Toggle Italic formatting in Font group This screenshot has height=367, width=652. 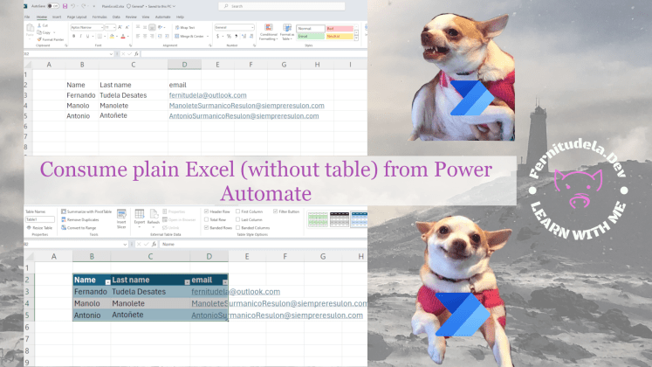pyautogui.click(x=80, y=37)
